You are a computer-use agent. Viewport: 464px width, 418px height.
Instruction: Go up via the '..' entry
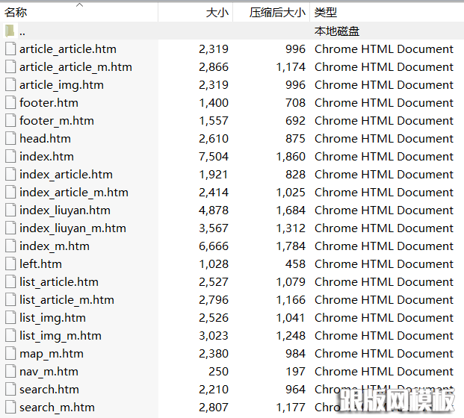coord(22,31)
